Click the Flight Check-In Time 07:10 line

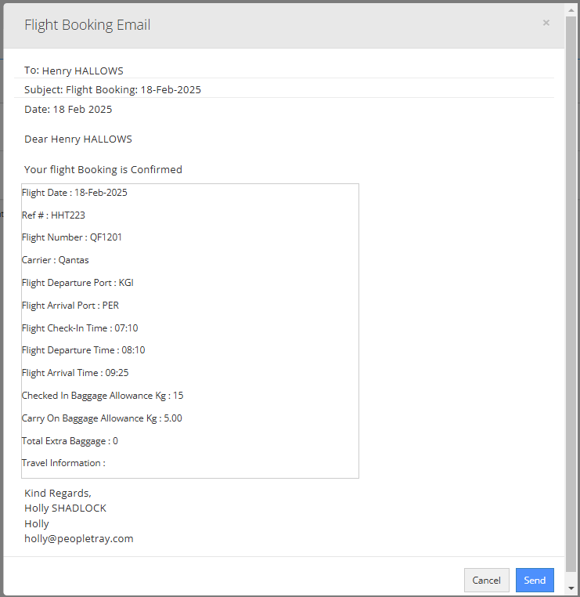click(x=80, y=327)
